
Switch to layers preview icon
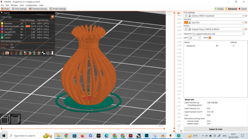tap(15, 119)
